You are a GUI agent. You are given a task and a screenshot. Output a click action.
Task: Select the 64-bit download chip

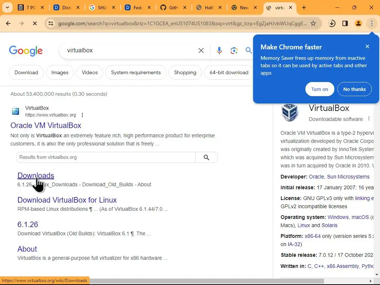[x=229, y=72]
